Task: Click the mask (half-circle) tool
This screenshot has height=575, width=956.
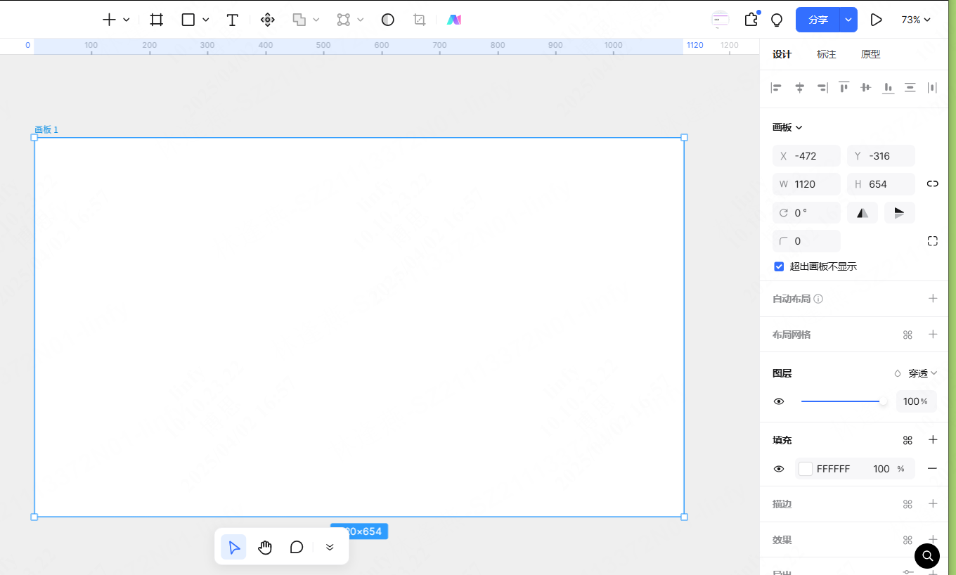Action: [388, 20]
